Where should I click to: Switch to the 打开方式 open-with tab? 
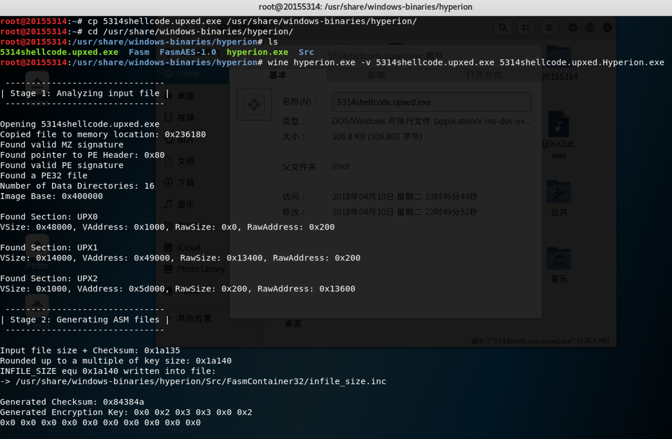(x=484, y=75)
